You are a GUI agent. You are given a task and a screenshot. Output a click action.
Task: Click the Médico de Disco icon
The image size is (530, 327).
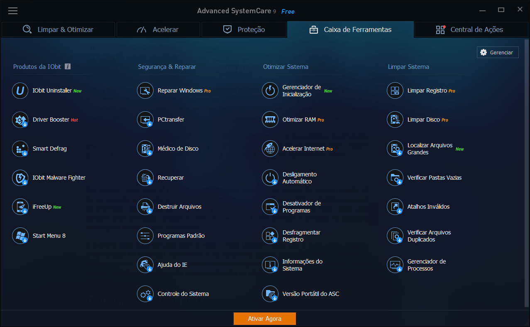point(145,149)
